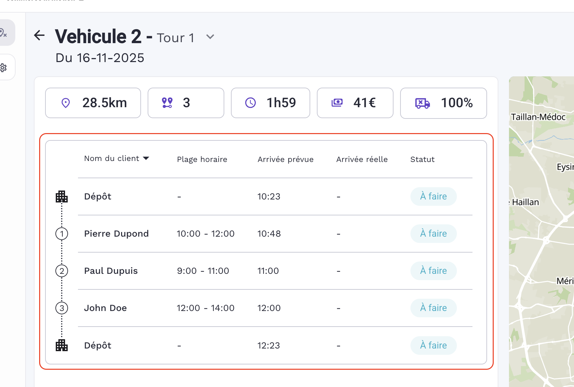
Task: Click stop number 3 circle marker
Action: pos(62,308)
